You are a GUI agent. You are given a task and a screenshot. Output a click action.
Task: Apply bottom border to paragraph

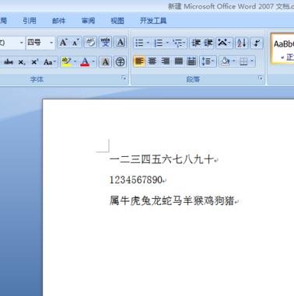tap(243, 61)
